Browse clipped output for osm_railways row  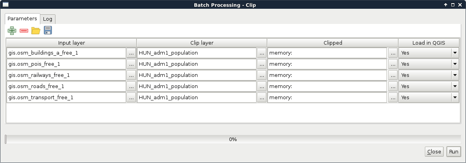[393, 75]
